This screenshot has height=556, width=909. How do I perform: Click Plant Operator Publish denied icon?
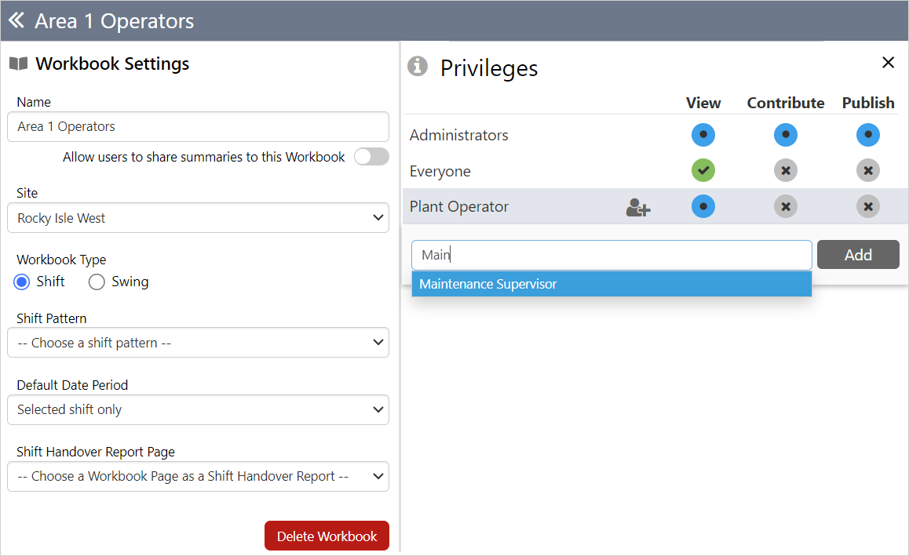tap(867, 207)
